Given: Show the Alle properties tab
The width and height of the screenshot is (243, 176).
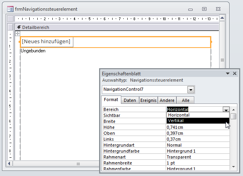Looking at the screenshot, I should point(185,100).
